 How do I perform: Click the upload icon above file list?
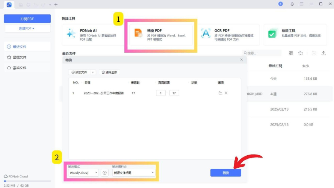323,53
